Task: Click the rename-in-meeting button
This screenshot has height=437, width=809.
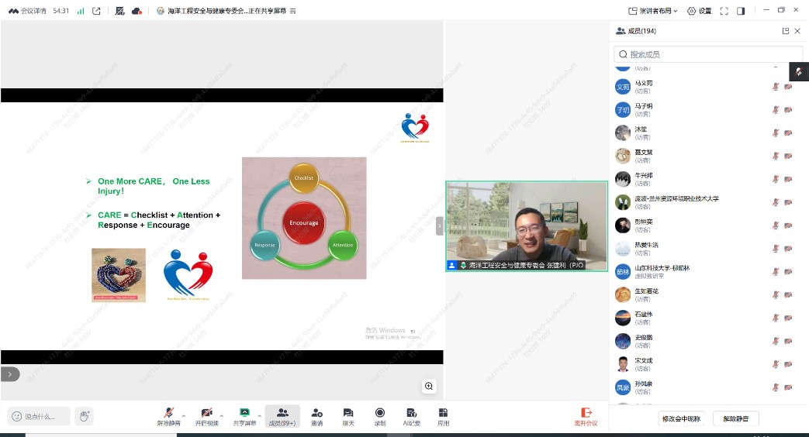Action: coord(680,418)
